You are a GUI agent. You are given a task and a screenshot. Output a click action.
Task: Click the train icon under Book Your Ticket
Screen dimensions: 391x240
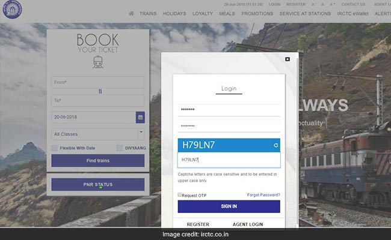tap(97, 62)
